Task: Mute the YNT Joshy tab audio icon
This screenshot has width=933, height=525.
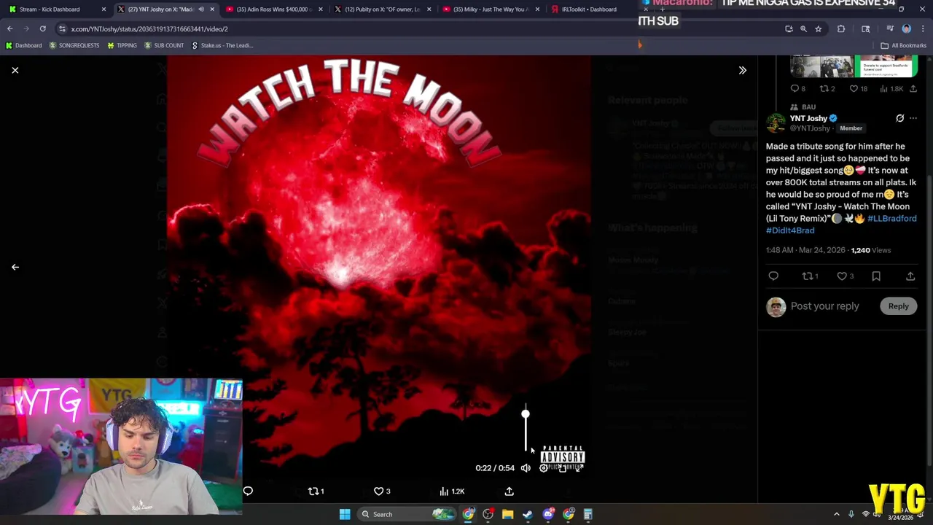Action: click(x=201, y=9)
